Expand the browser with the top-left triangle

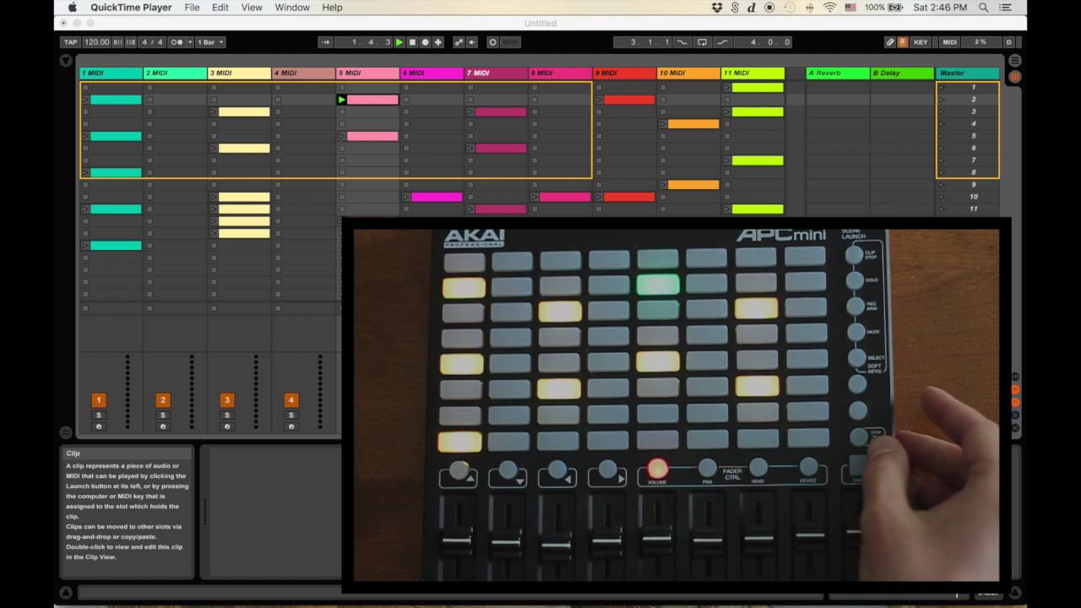(66, 61)
